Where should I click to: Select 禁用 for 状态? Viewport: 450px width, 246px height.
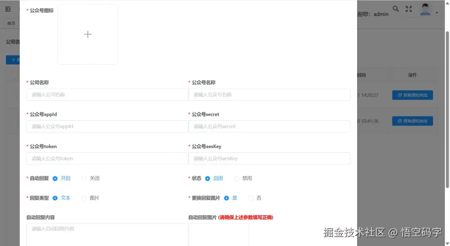[x=237, y=178]
